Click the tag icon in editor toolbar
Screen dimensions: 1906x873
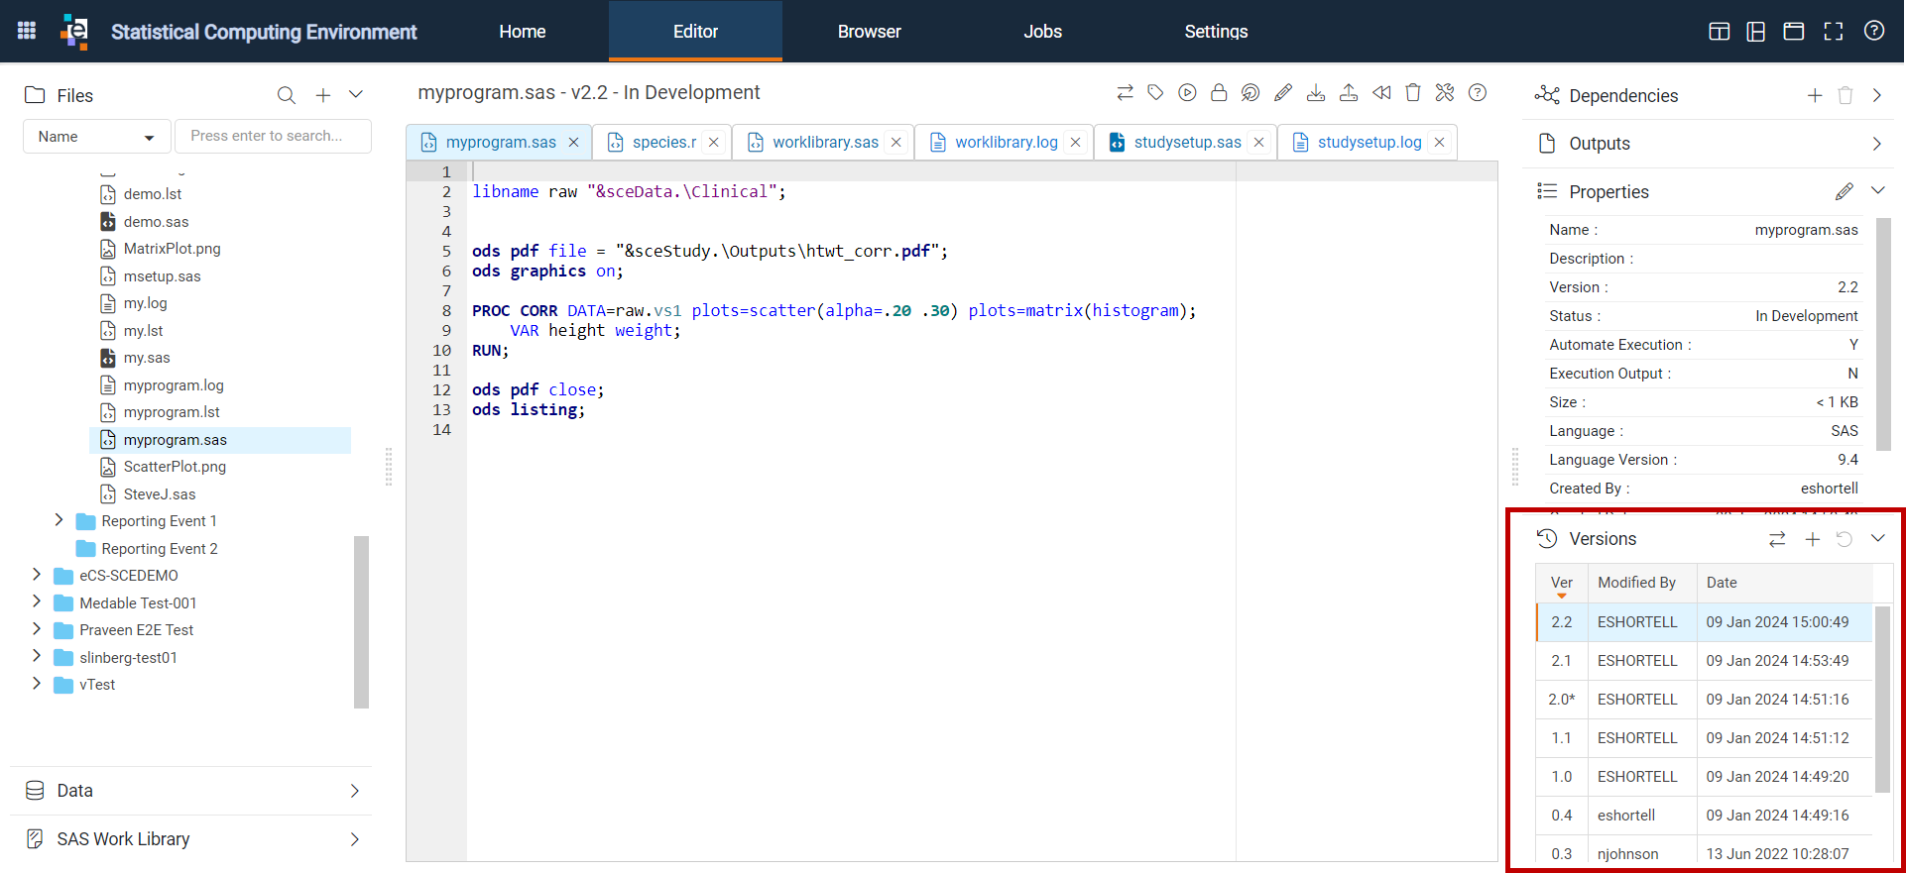click(x=1155, y=93)
